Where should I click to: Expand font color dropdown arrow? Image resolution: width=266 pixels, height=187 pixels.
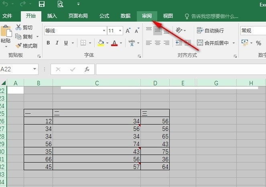pyautogui.click(x=121, y=43)
